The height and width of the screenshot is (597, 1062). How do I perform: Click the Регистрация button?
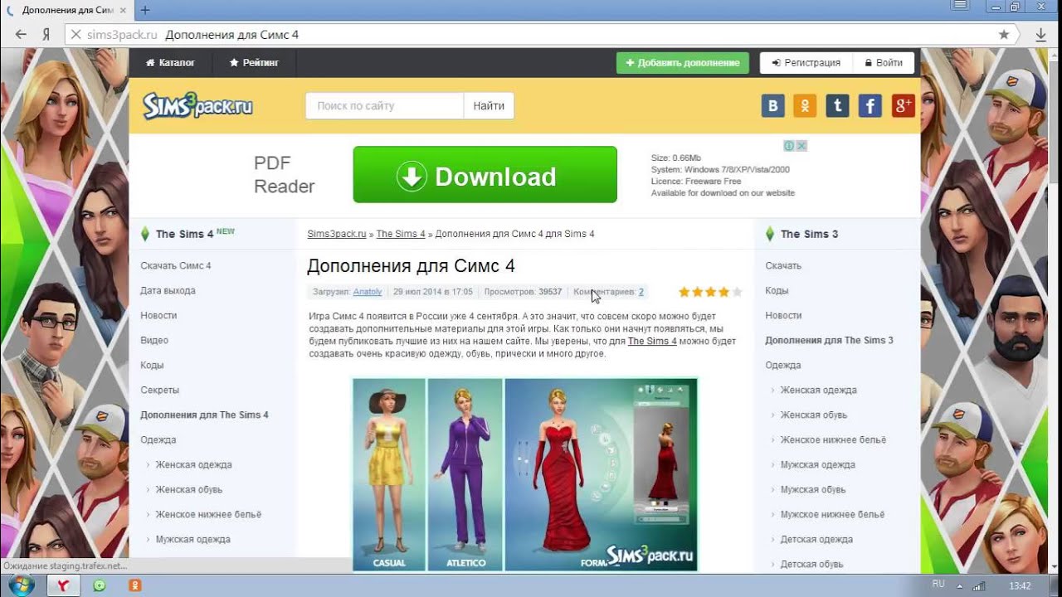806,62
